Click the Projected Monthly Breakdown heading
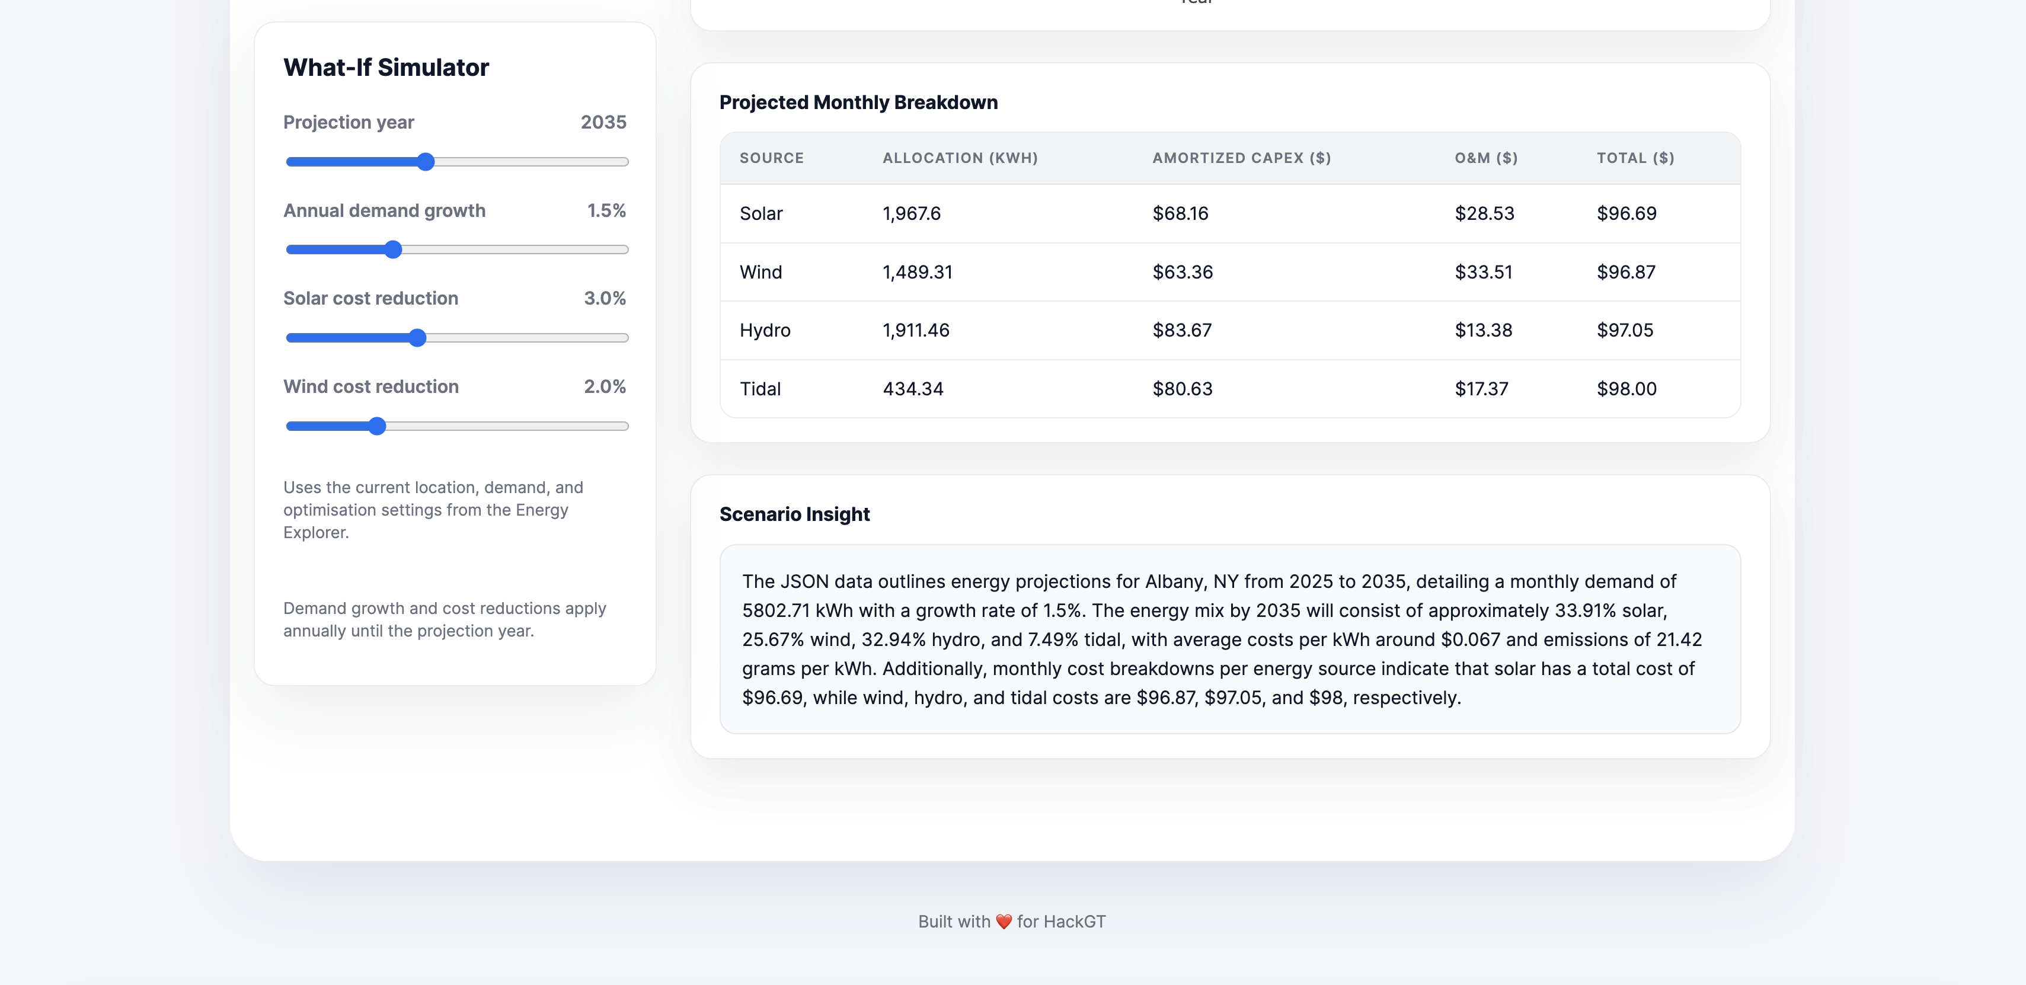The height and width of the screenshot is (985, 2026). (858, 103)
